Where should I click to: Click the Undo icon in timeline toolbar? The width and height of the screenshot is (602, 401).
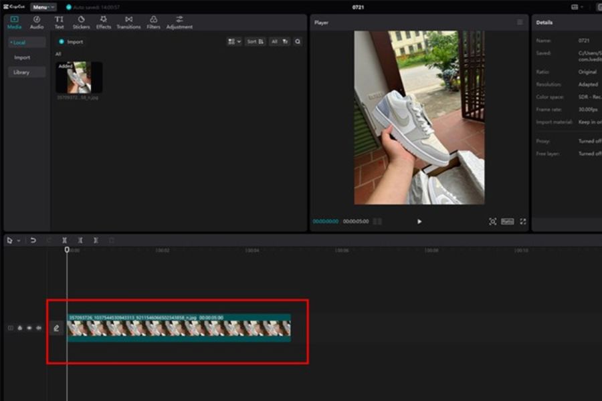pos(33,241)
